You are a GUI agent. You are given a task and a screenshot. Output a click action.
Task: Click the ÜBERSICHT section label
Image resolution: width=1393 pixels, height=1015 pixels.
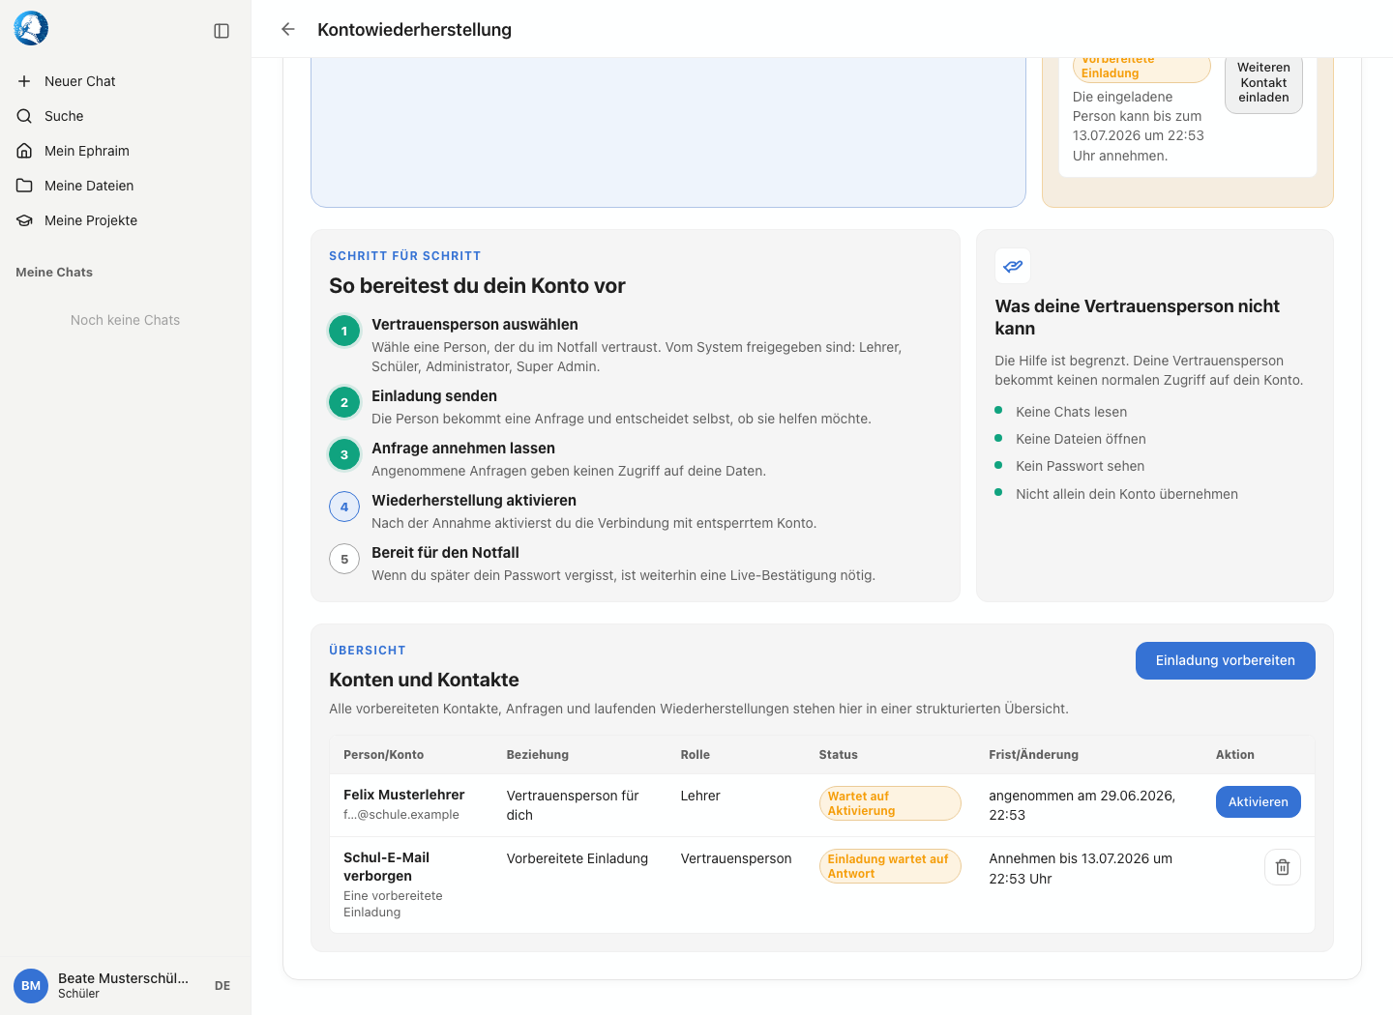coord(368,651)
